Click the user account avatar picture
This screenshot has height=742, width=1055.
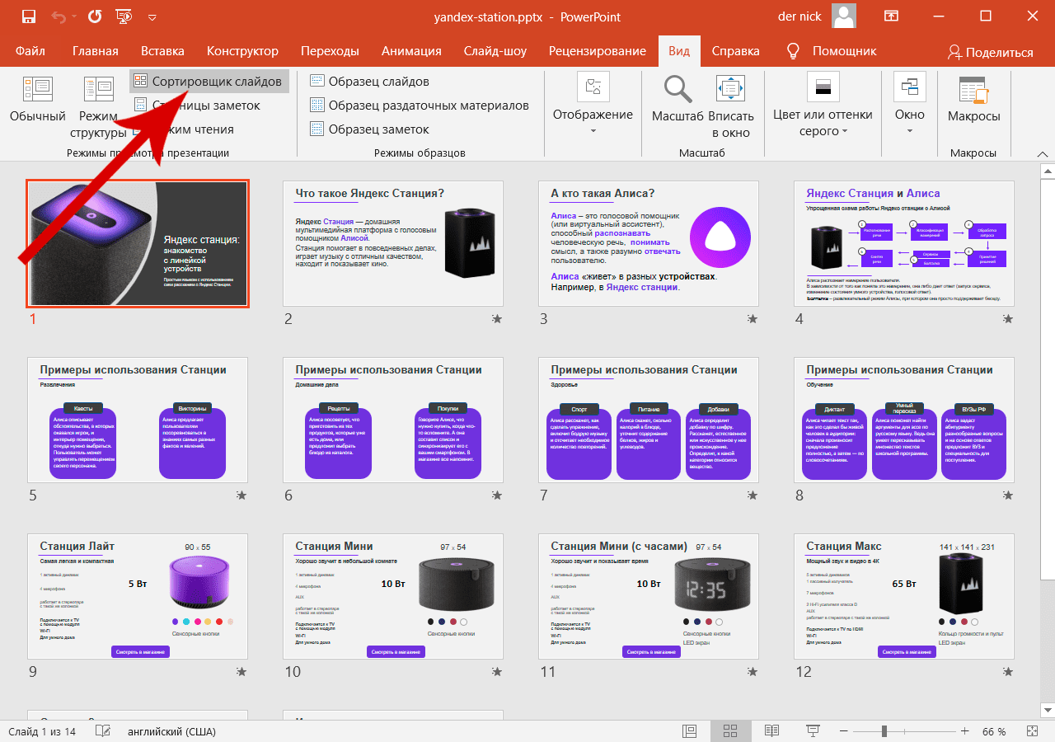[844, 16]
